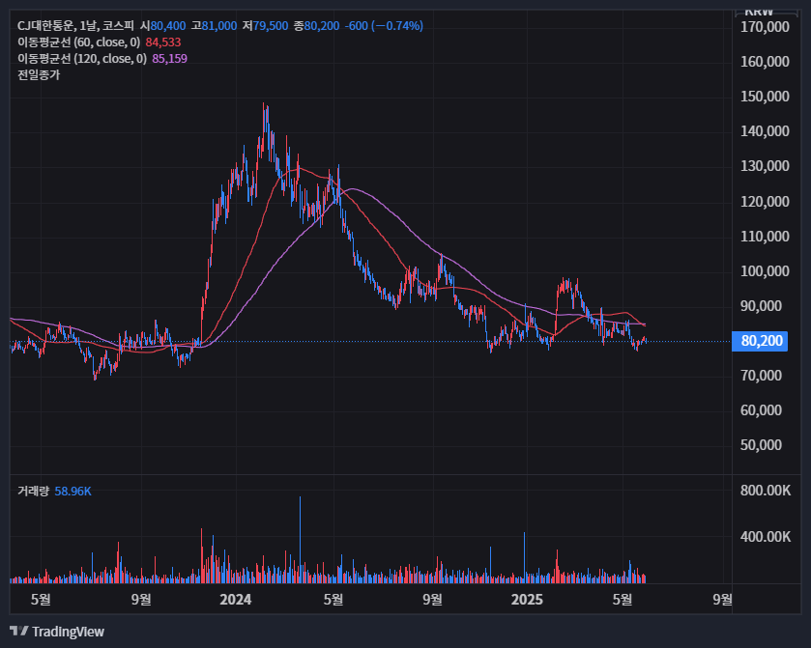
Task: Click the -600 (−0.74%) change value
Action: [384, 26]
